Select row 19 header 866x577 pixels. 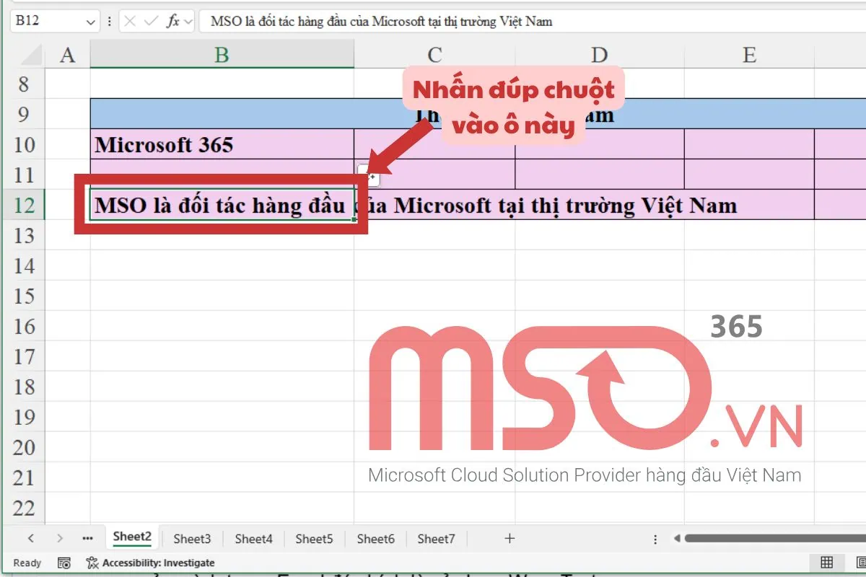(25, 418)
